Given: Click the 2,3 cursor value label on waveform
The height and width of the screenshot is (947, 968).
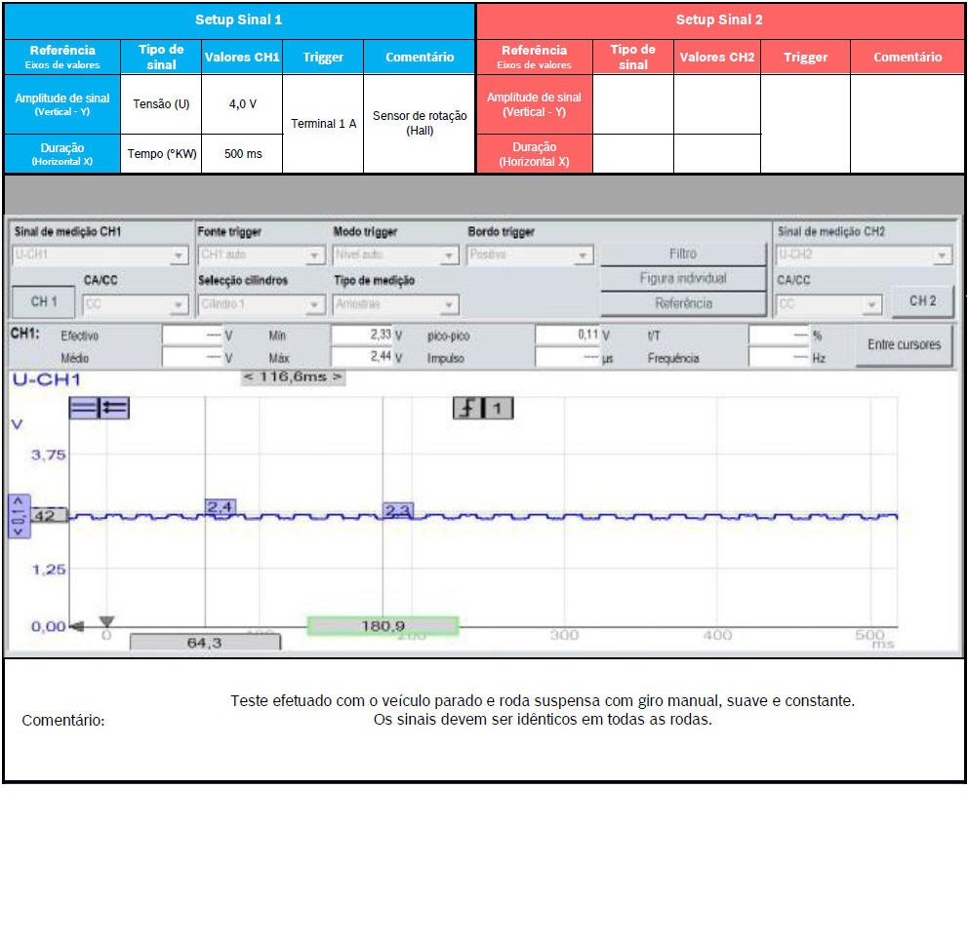Looking at the screenshot, I should 397,511.
